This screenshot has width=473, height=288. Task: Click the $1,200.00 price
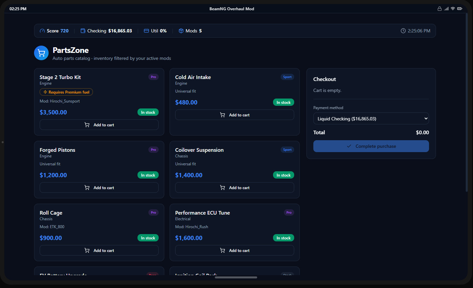(53, 175)
